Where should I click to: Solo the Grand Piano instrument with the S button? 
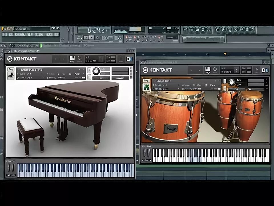(89, 70)
